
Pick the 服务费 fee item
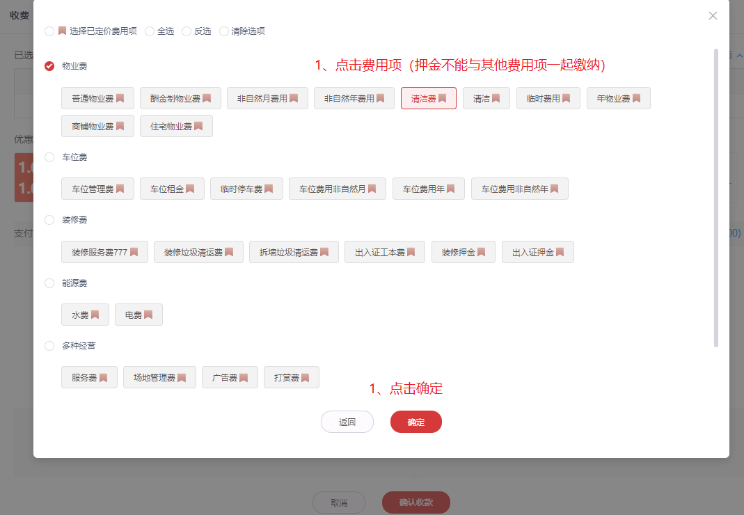[90, 377]
